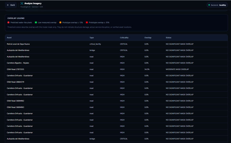Click the Analyze Imagery page title
231x143 pixels.
point(33,3)
